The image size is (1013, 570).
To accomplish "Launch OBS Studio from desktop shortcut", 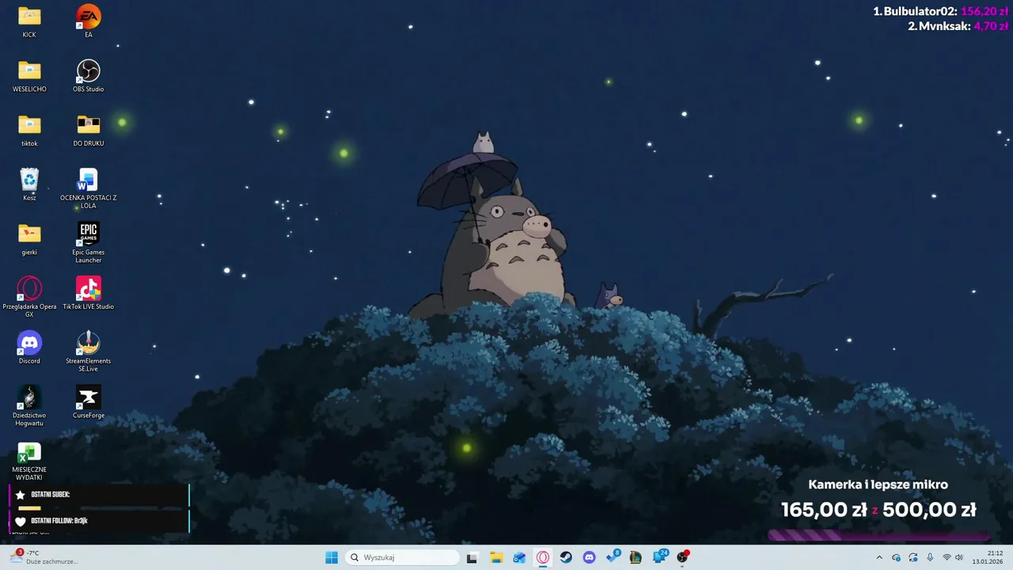I will click(x=89, y=76).
